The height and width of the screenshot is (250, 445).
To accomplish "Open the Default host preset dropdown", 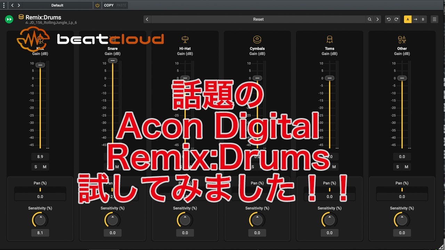I will pyautogui.click(x=57, y=5).
